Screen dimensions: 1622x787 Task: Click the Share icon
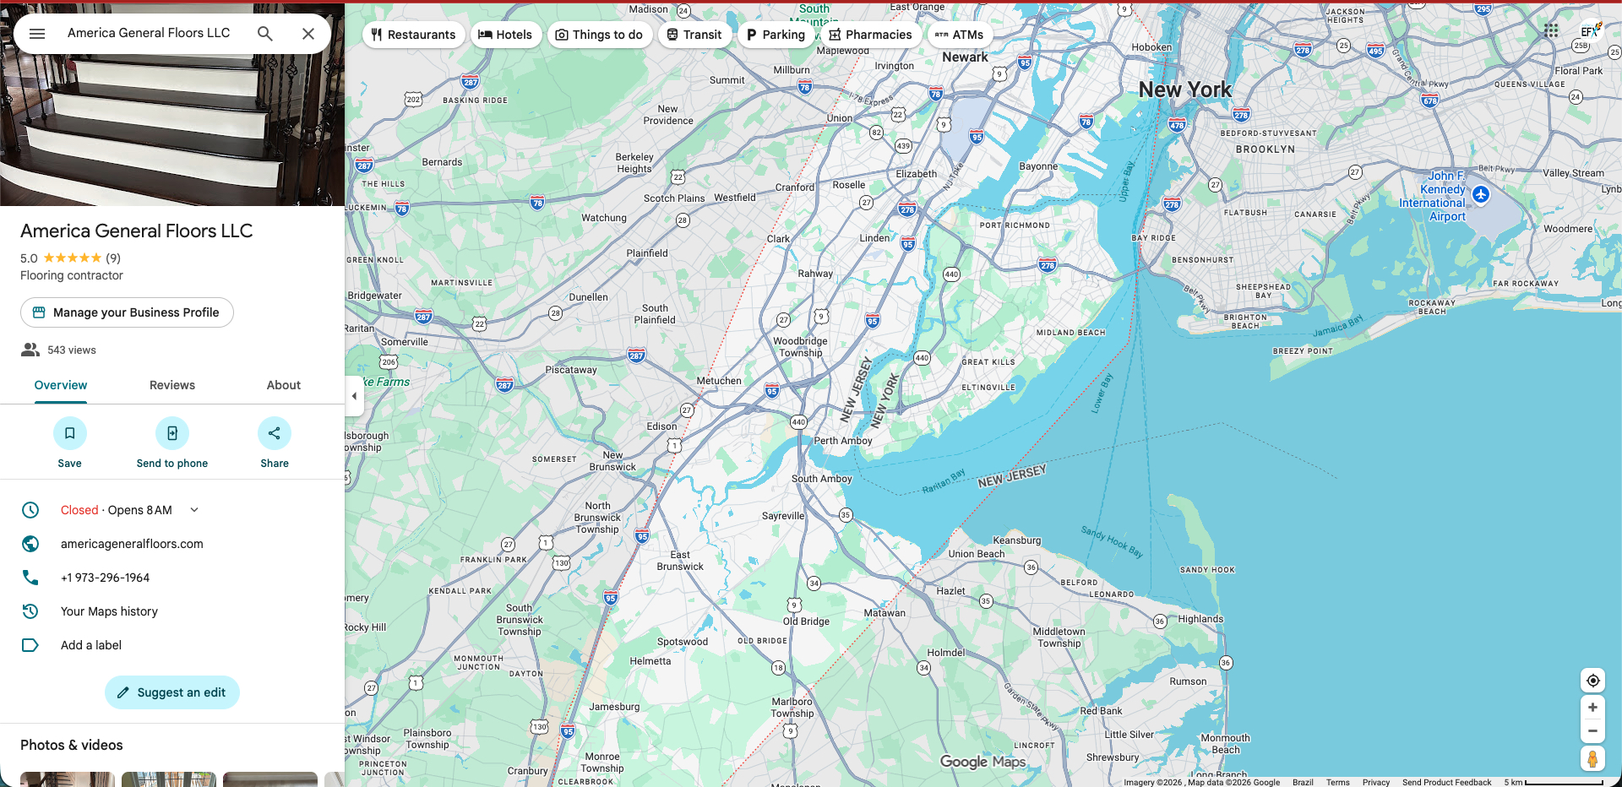coord(275,433)
